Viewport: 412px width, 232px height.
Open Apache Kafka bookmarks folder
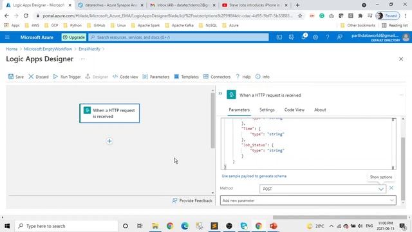click(x=179, y=25)
